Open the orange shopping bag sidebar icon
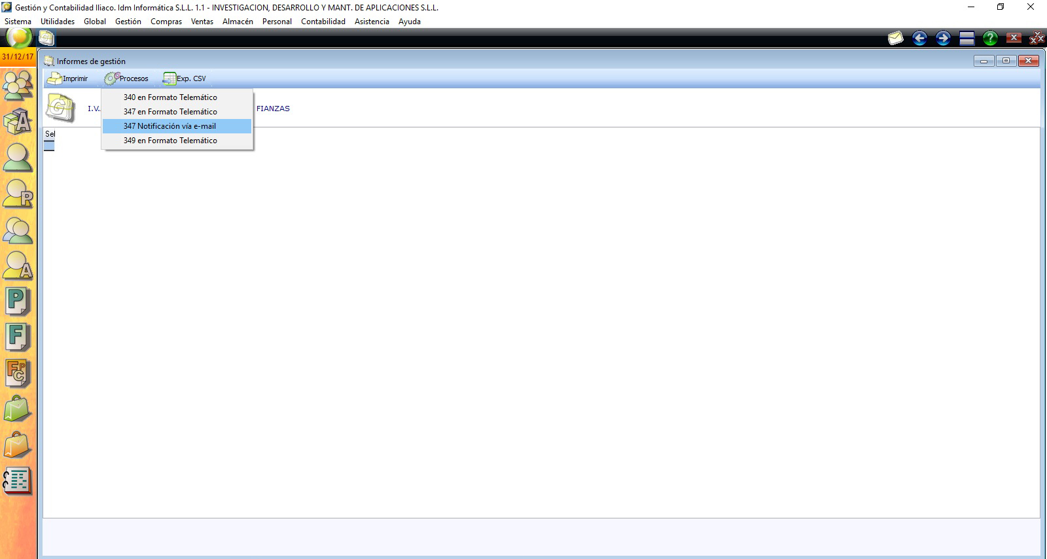 tap(18, 446)
